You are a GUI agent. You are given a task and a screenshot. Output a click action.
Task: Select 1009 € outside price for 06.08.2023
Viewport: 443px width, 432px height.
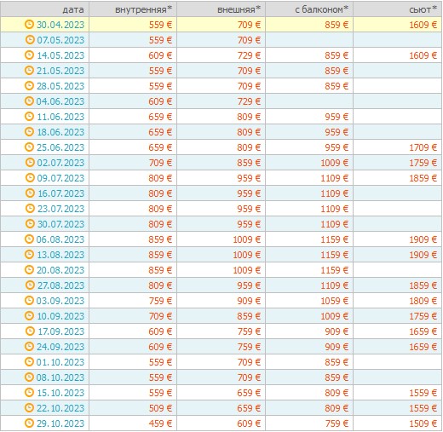coord(246,239)
